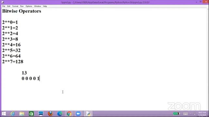Click the battery status indicator
Viewport: 209px width, 117px height.
pyautogui.click(x=176, y=113)
